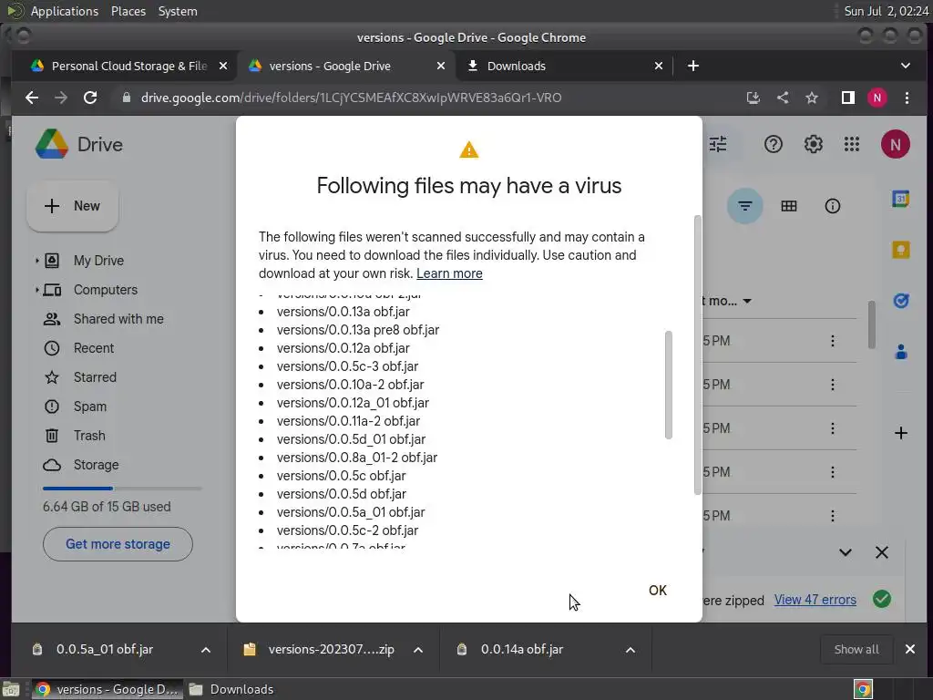Click OK in virus warning dialog

pos(658,591)
